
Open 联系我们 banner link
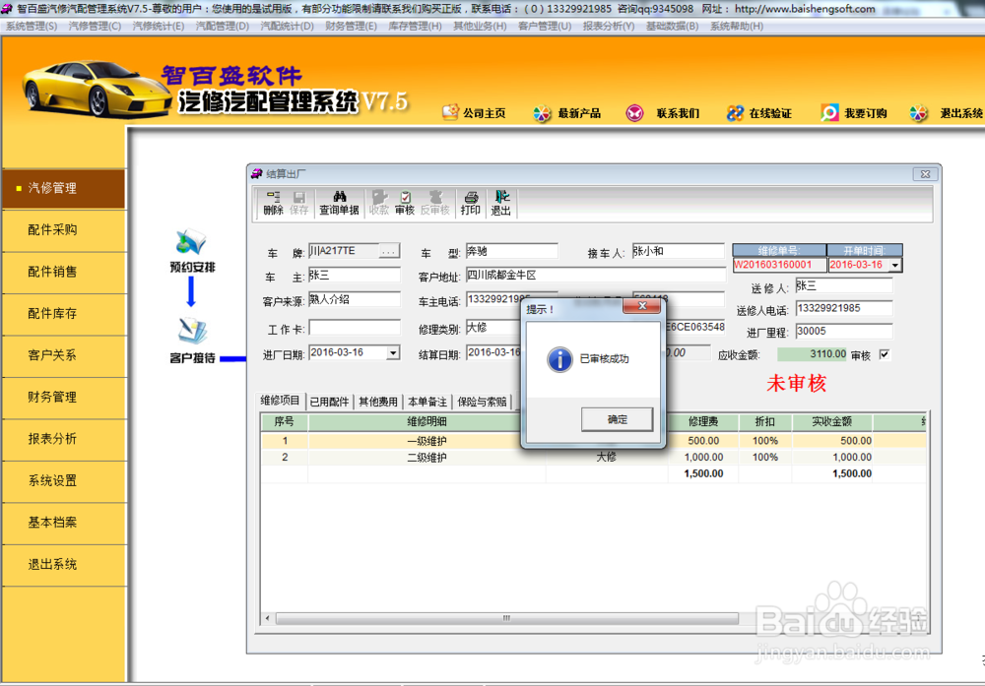[663, 113]
